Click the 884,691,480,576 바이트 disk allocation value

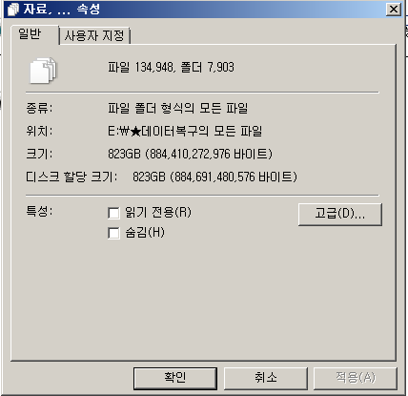235,177
